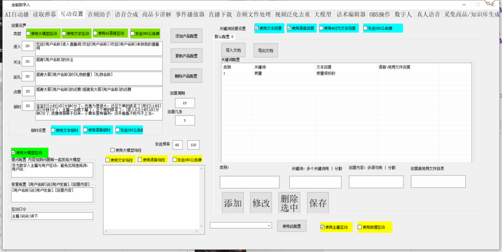502x252 pixels.
Task: Open the OBS操作 tab
Action: 380,14
